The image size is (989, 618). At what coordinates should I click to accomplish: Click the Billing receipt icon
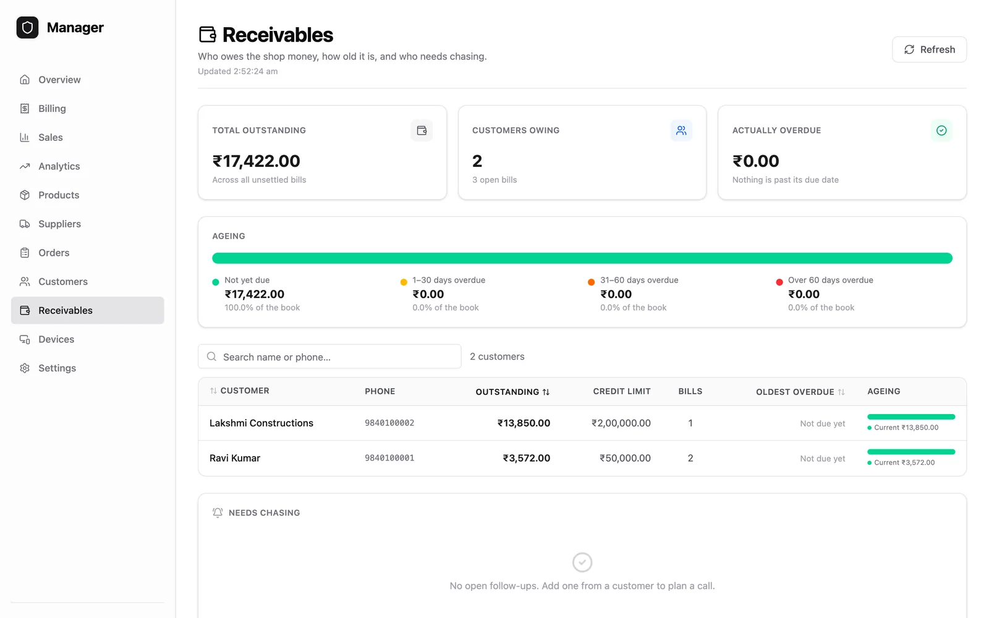(x=25, y=109)
